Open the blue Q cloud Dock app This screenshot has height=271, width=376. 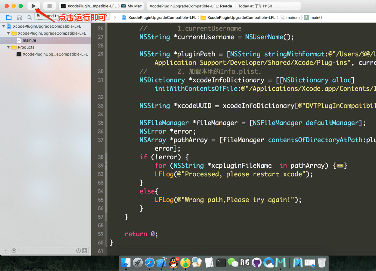point(269,263)
